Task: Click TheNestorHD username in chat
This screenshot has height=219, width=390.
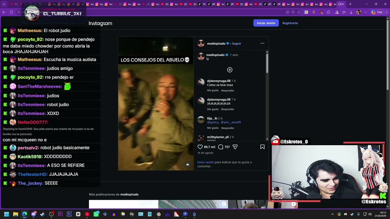Action: point(33,174)
